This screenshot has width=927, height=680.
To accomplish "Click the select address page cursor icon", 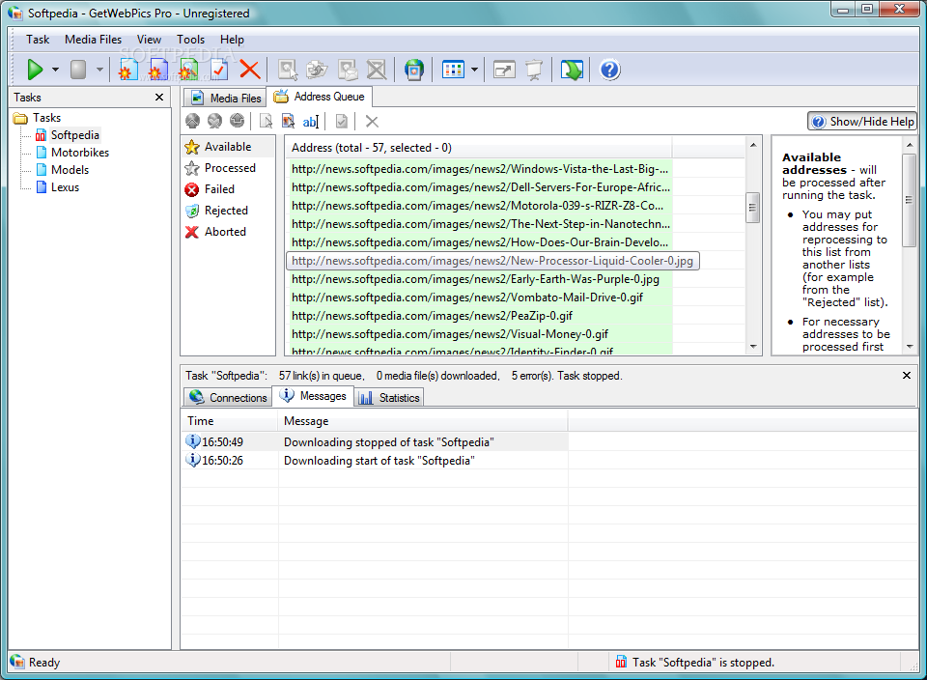I will click(267, 121).
